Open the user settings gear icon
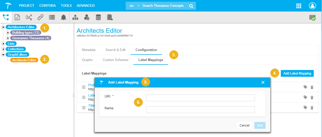 click(87, 17)
